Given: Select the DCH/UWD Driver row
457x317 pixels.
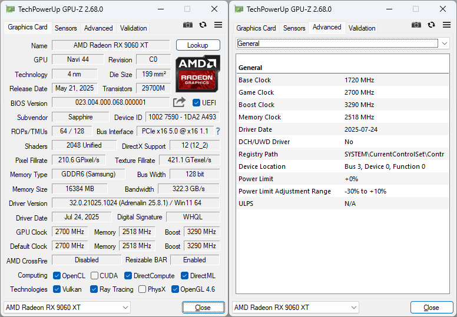Looking at the screenshot, I should [343, 142].
